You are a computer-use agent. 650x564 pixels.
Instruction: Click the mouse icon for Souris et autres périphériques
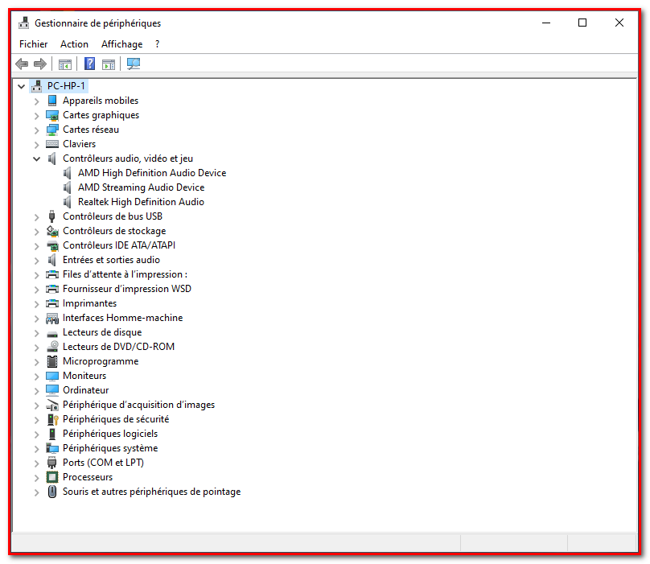tap(52, 492)
